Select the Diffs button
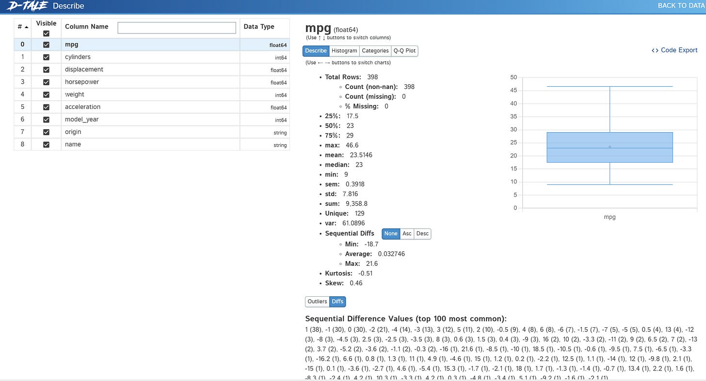706x381 pixels. [x=337, y=301]
